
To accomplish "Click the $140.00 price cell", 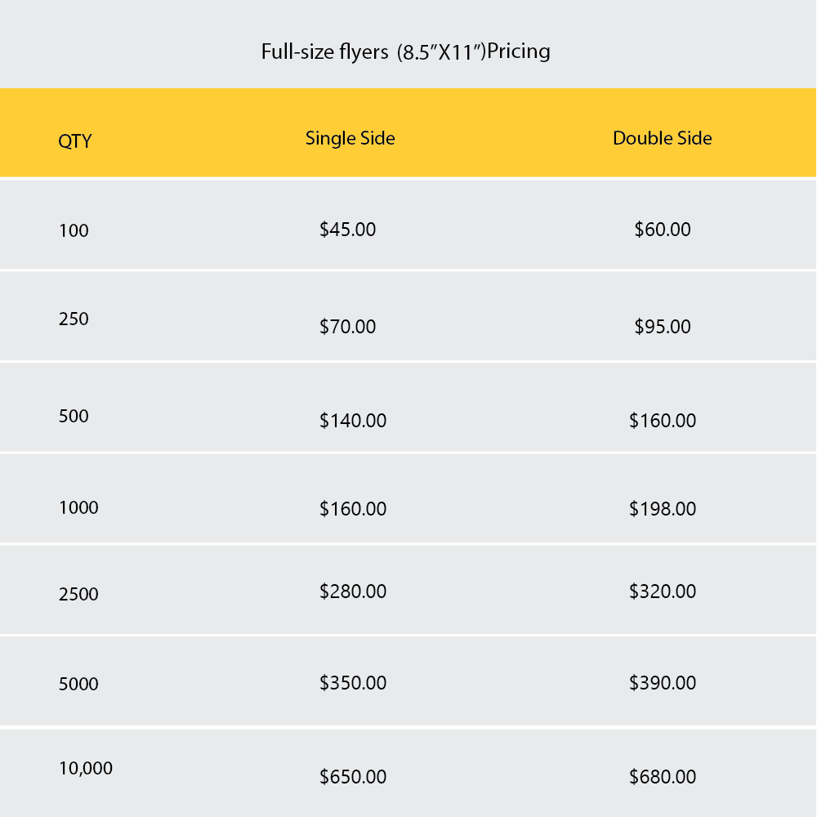I will (352, 421).
